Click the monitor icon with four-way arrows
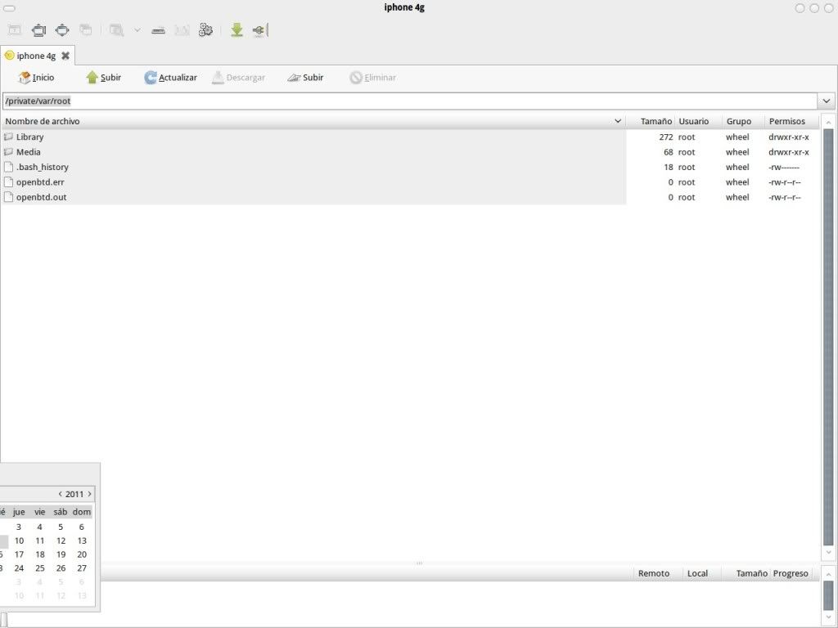The width and height of the screenshot is (838, 628). [x=62, y=30]
